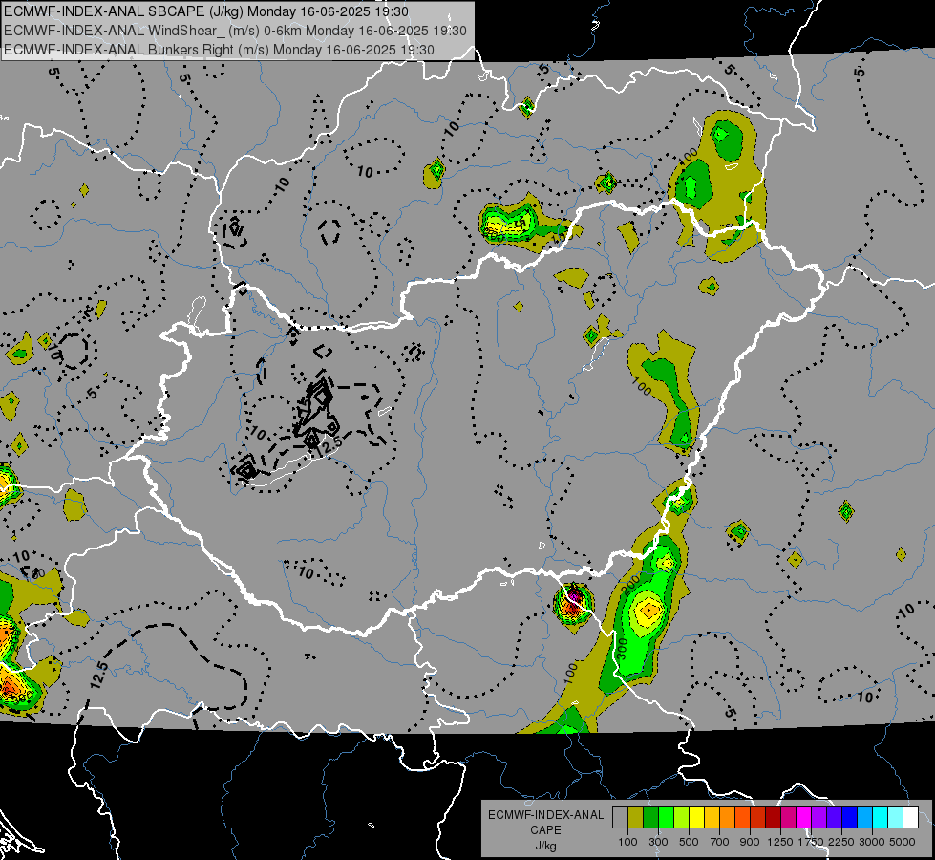Click the legend CAPE label
This screenshot has height=860, width=935.
546,830
